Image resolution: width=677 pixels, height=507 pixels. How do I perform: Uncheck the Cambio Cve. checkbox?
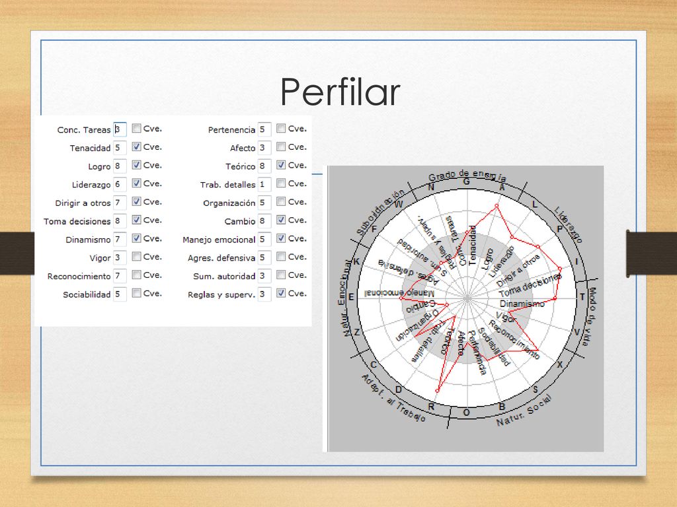point(281,220)
